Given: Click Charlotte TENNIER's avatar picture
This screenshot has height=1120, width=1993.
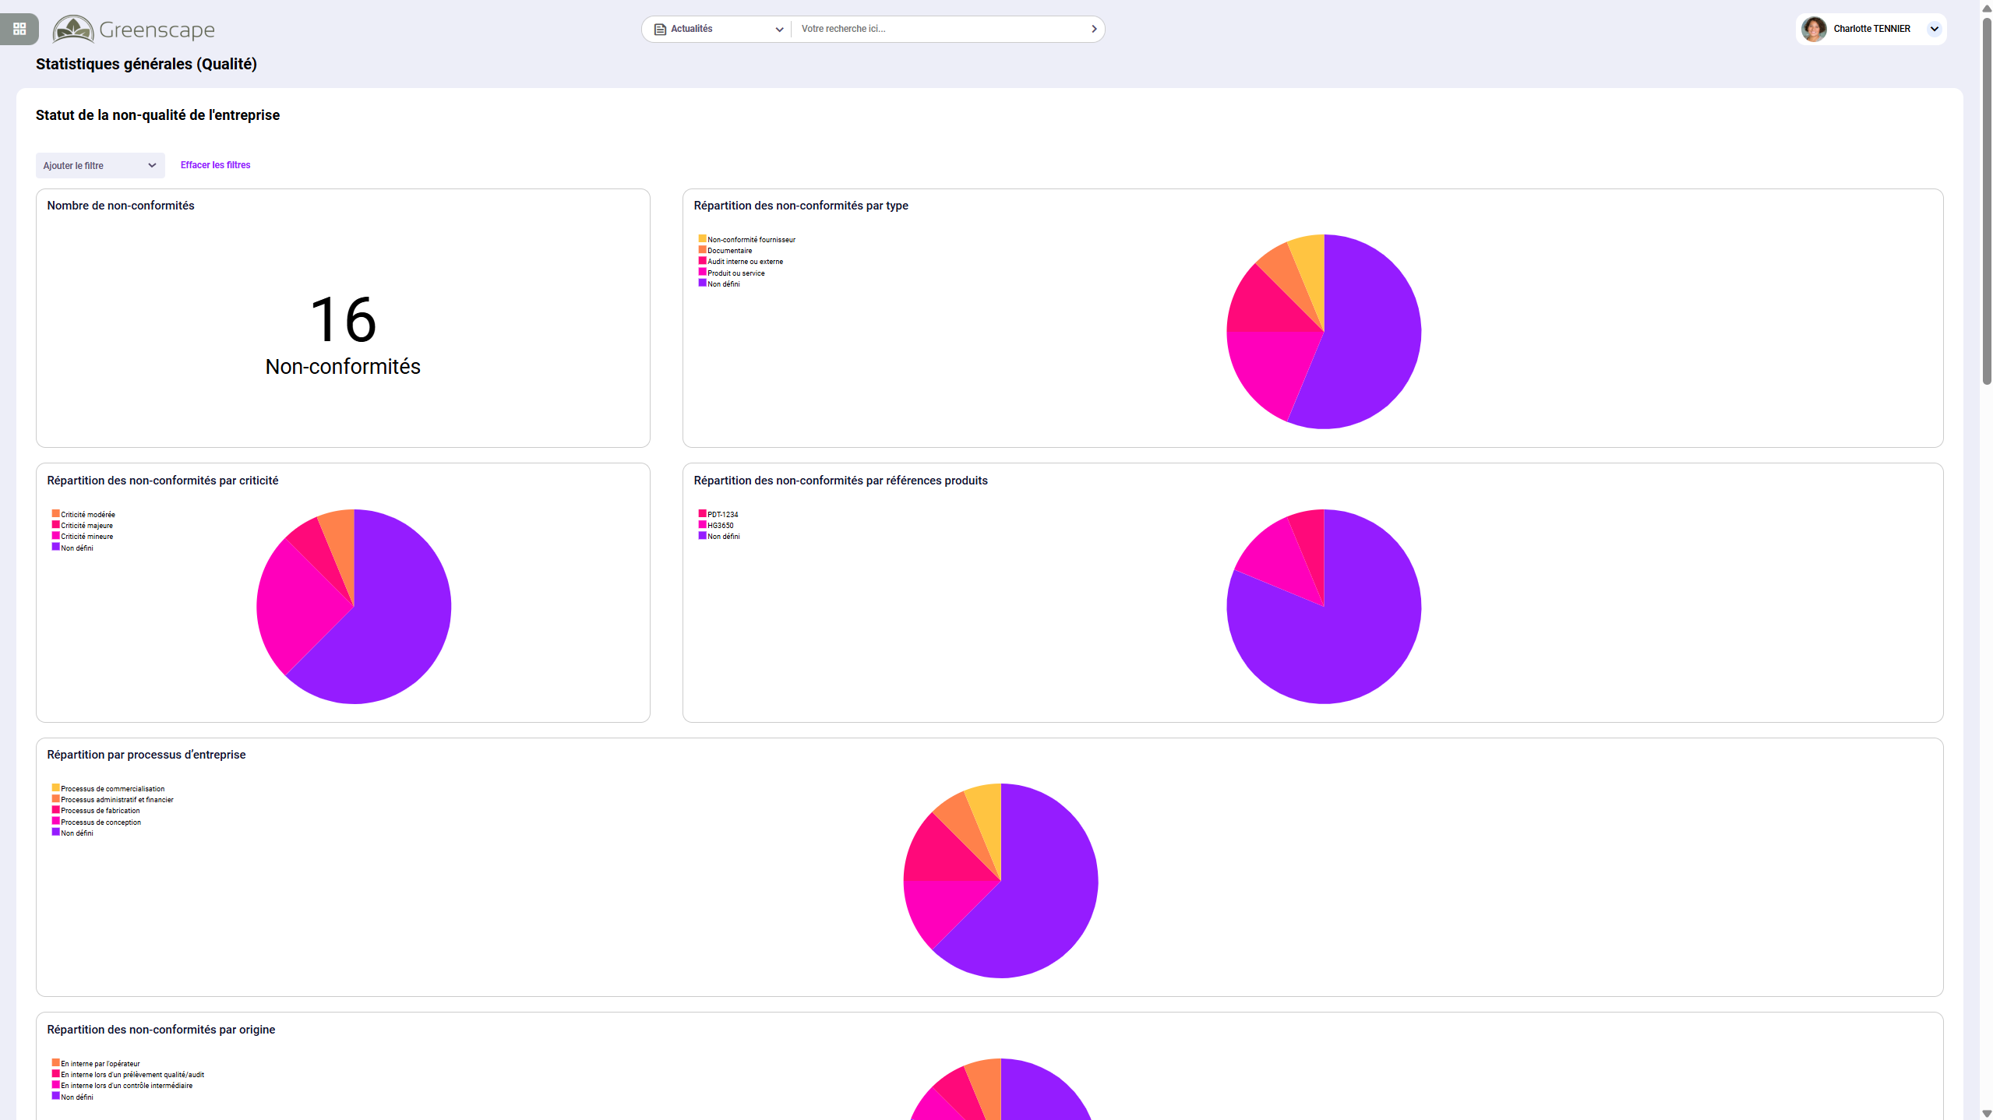Looking at the screenshot, I should (x=1814, y=29).
